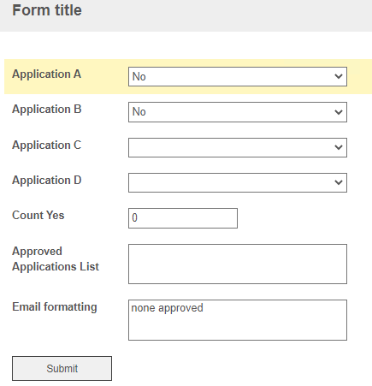Viewport: 372px width, 386px height.
Task: Click the Form title heading
Action: tap(47, 10)
